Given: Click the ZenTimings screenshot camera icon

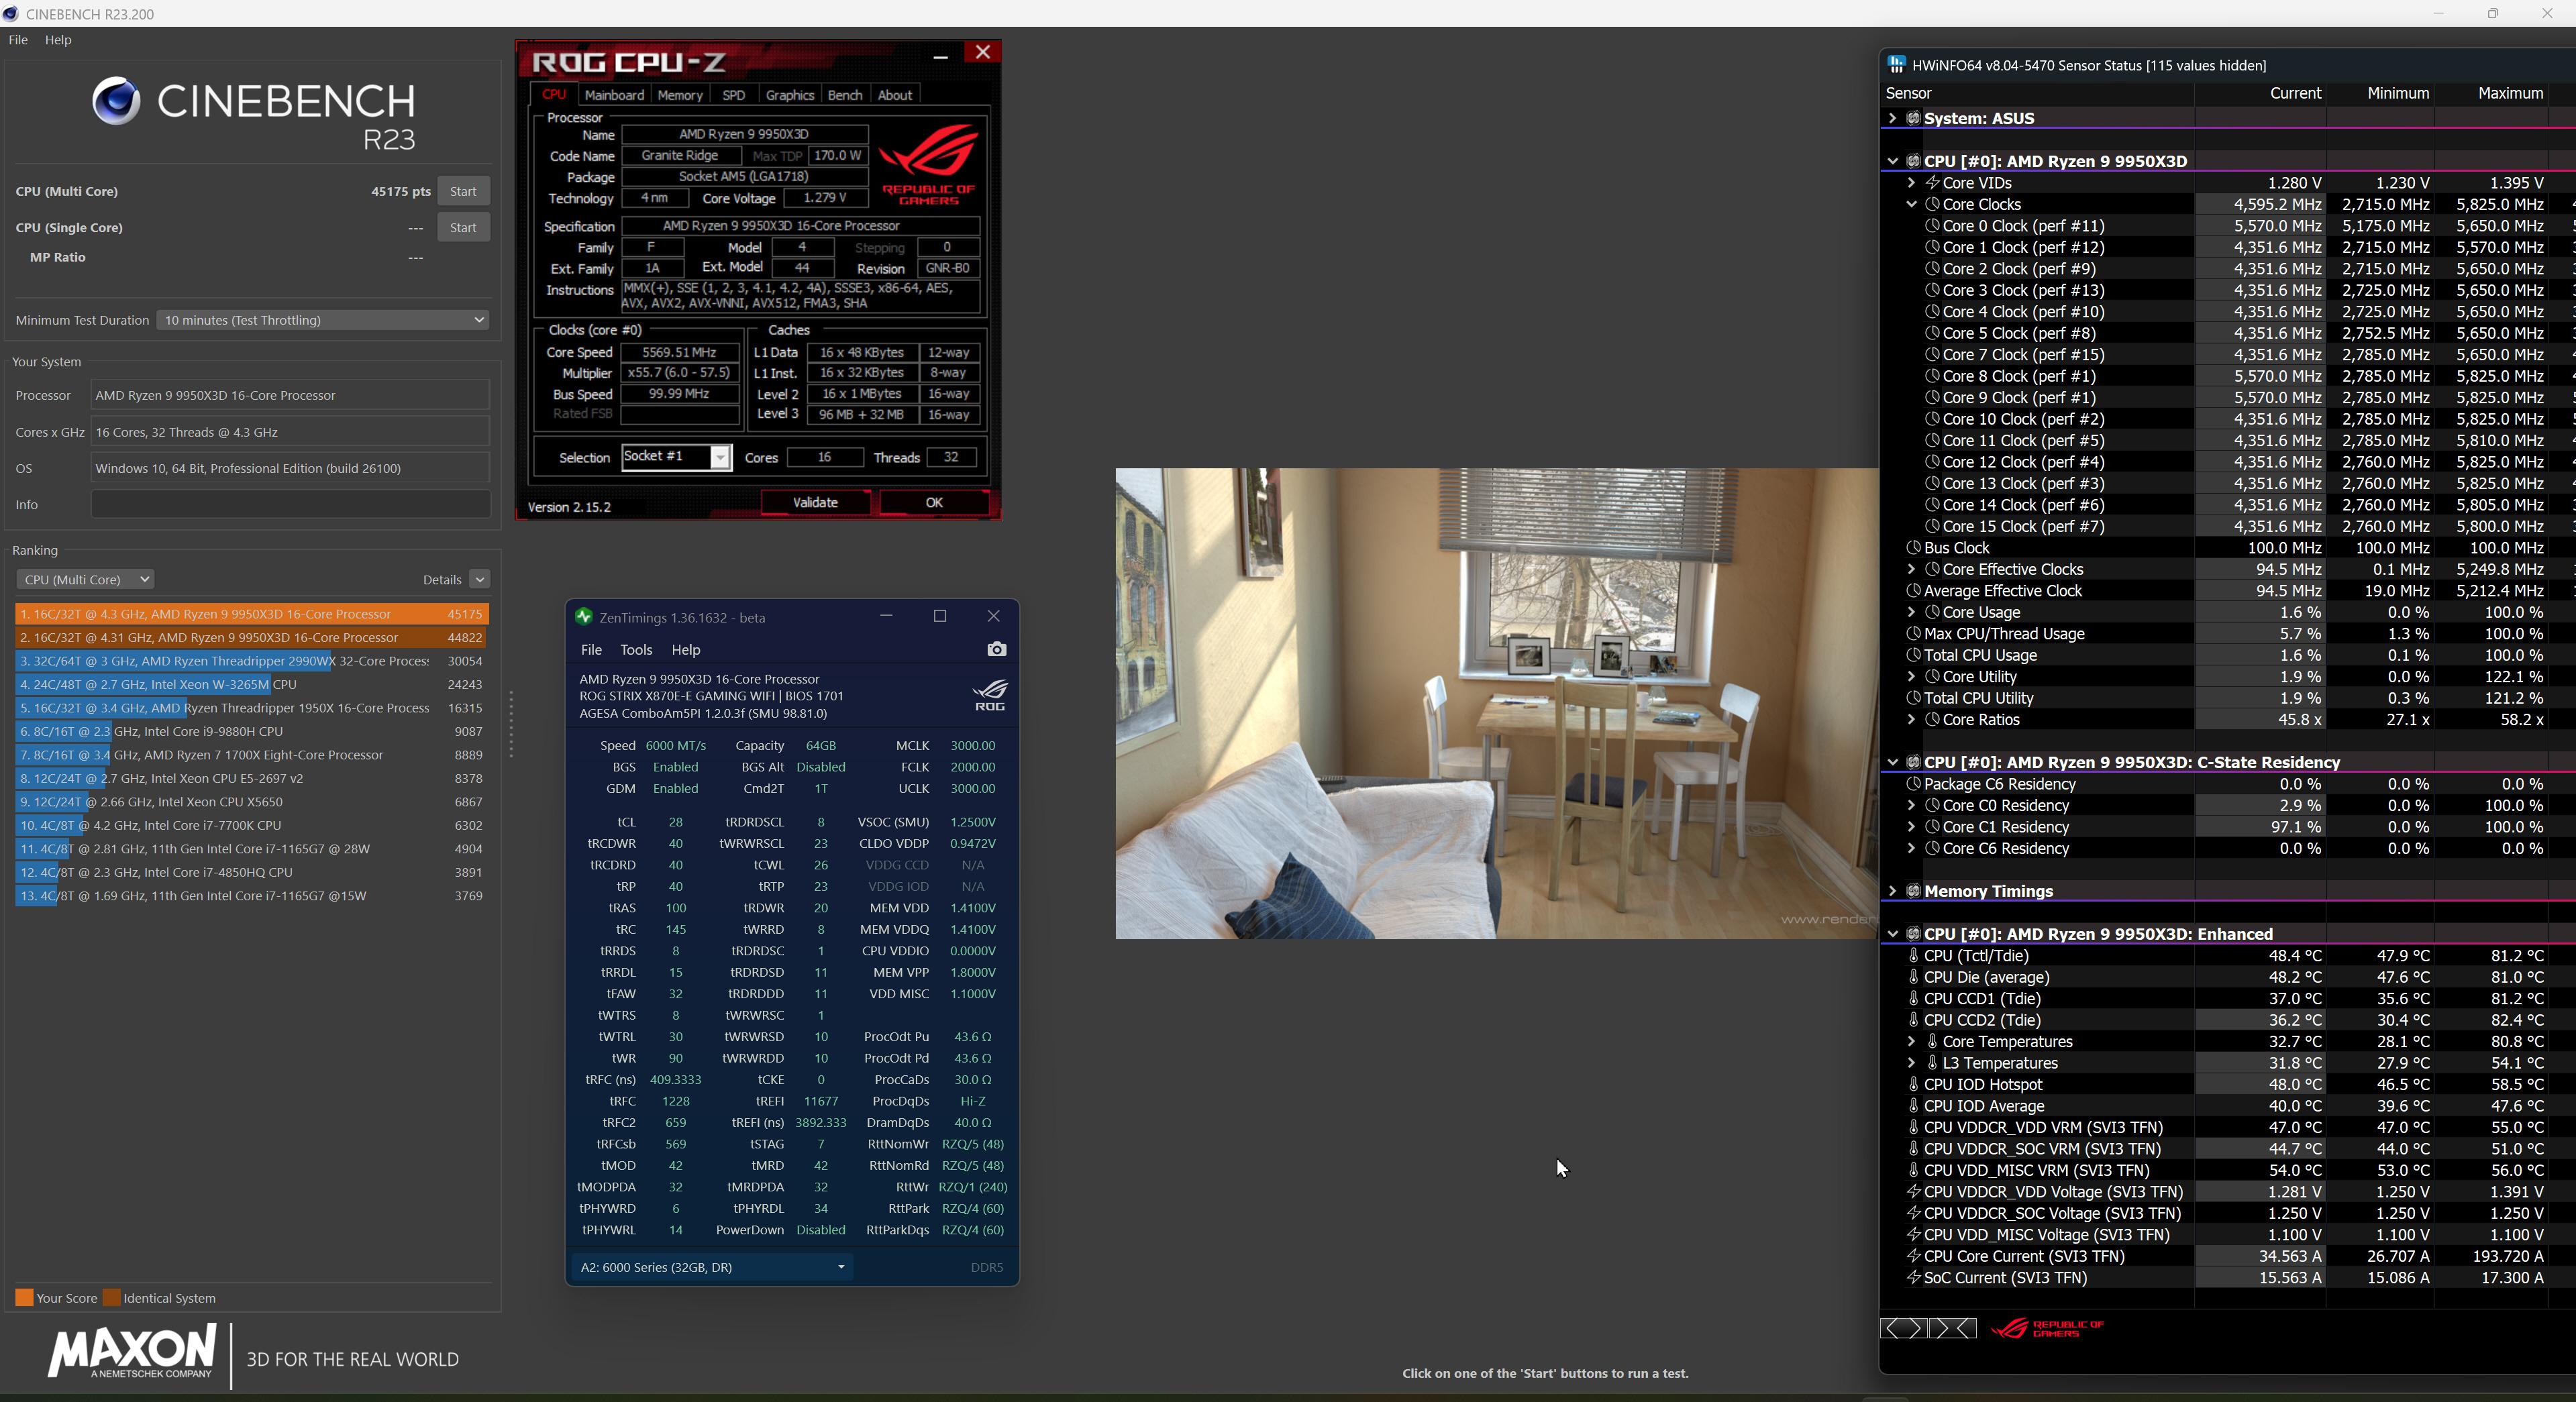Looking at the screenshot, I should tap(996, 650).
